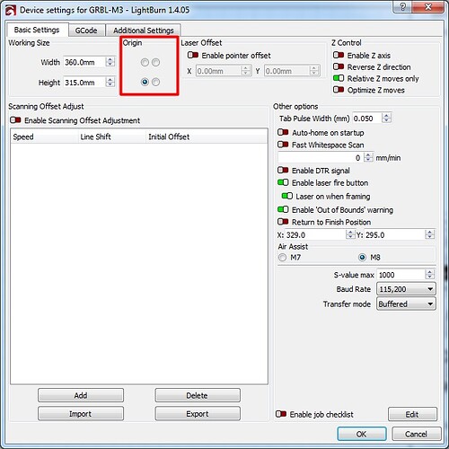Image resolution: width=449 pixels, height=449 pixels.
Task: Disable Laser on when framing
Action: point(287,196)
